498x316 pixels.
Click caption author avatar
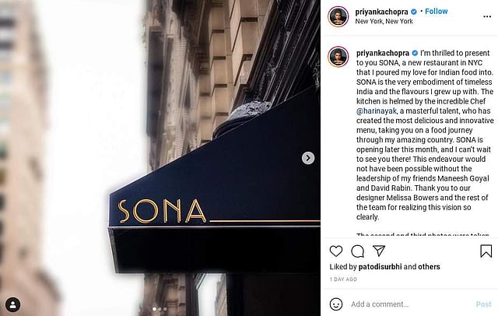click(x=338, y=57)
